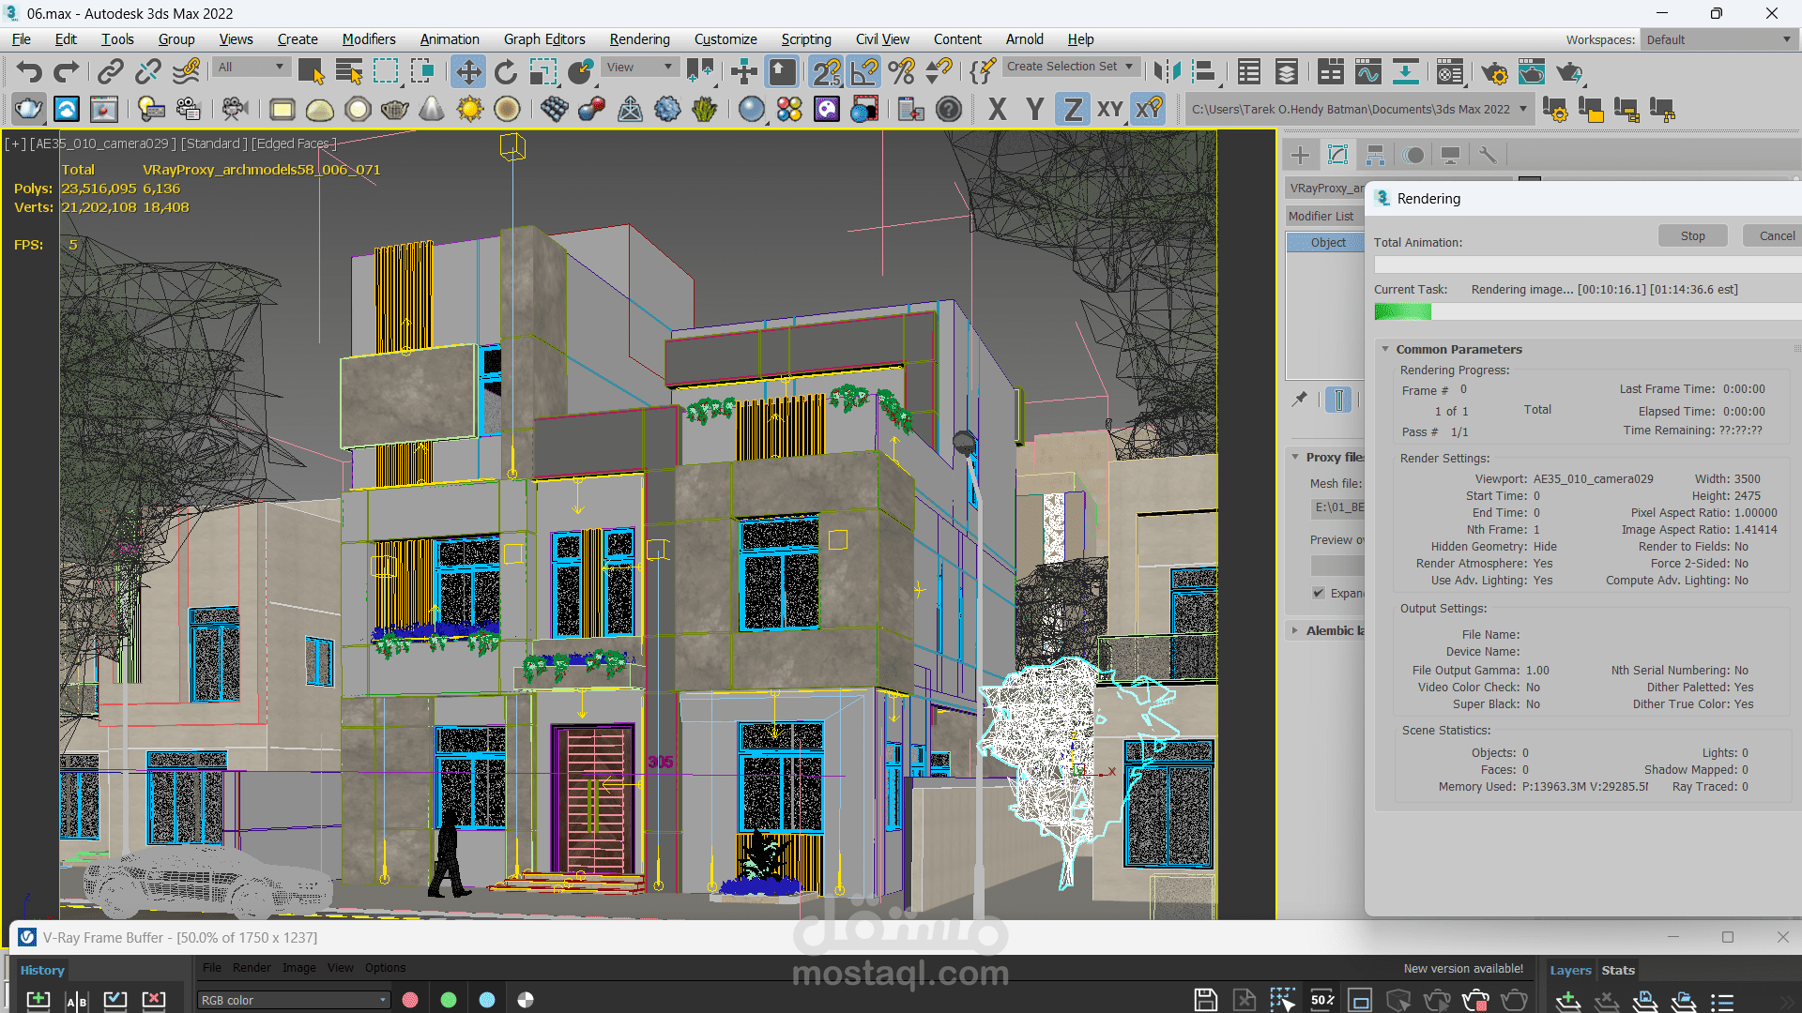Select the Rotate tool icon
The image size is (1802, 1013).
point(506,72)
